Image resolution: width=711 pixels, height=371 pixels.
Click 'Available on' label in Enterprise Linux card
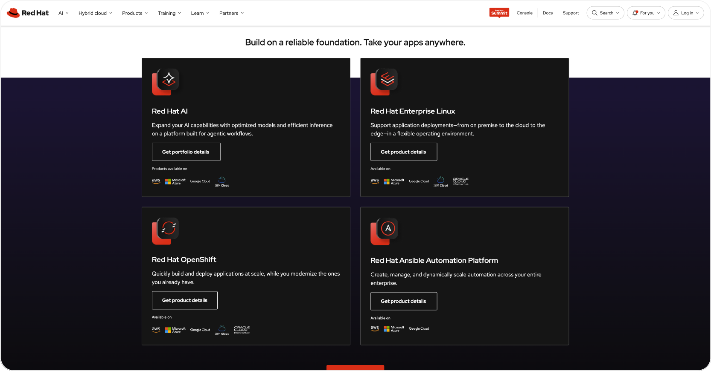click(380, 169)
